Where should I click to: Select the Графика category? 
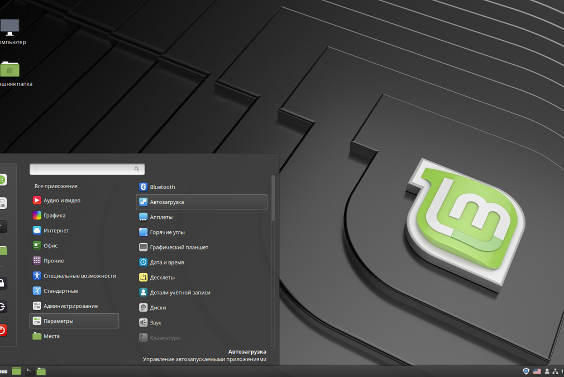(x=74, y=216)
